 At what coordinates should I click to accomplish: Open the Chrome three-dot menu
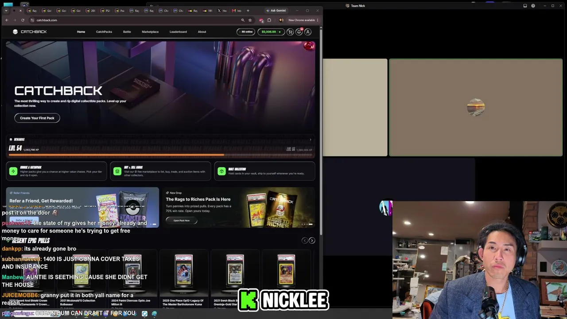point(318,20)
